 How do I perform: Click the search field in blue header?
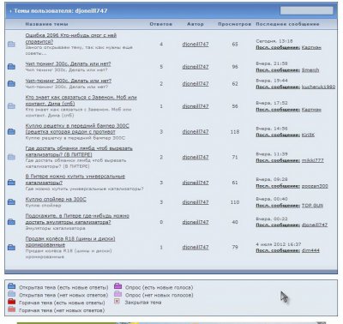(x=306, y=10)
